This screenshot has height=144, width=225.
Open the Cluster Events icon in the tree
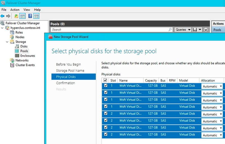coord(12,65)
